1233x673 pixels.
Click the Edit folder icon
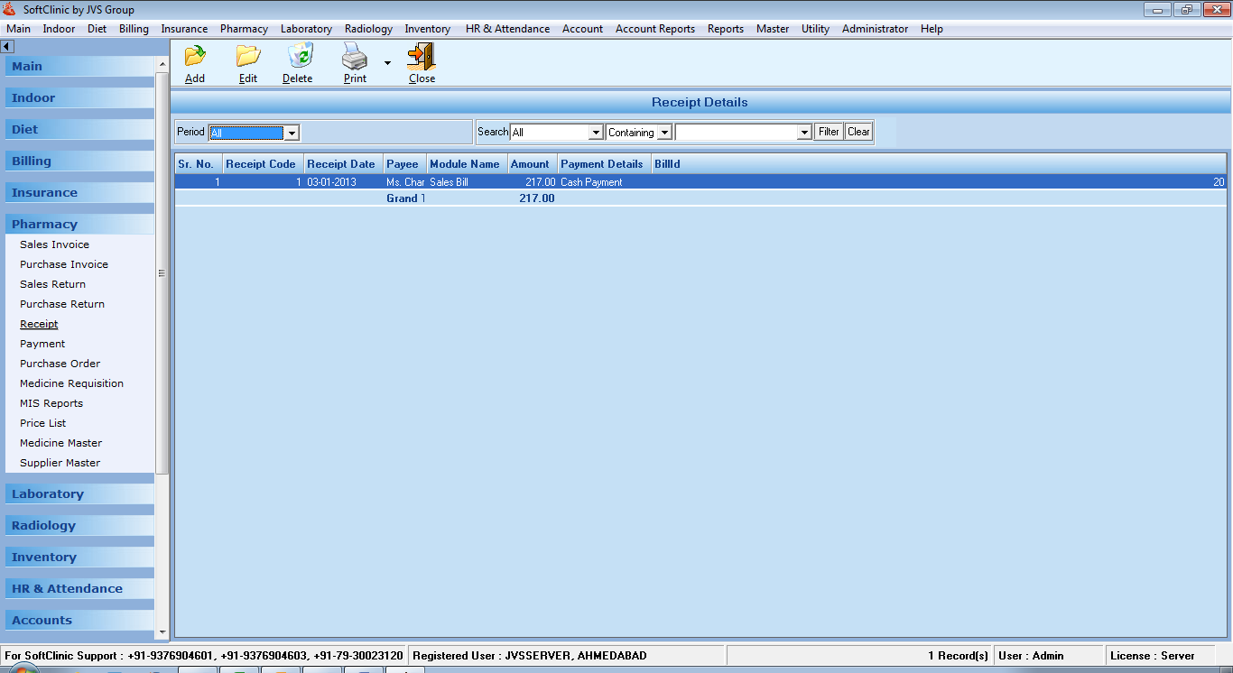[x=248, y=57]
